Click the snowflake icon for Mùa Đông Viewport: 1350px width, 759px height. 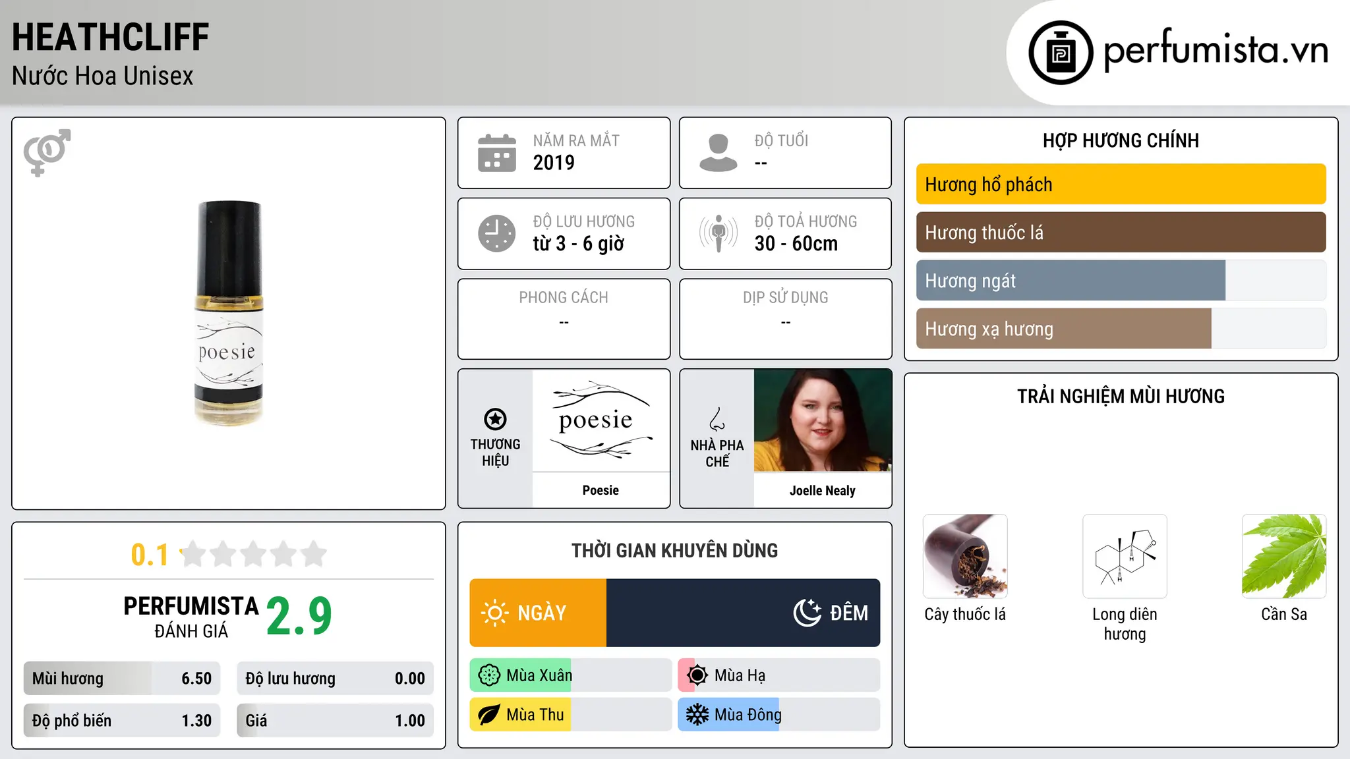pyautogui.click(x=697, y=715)
